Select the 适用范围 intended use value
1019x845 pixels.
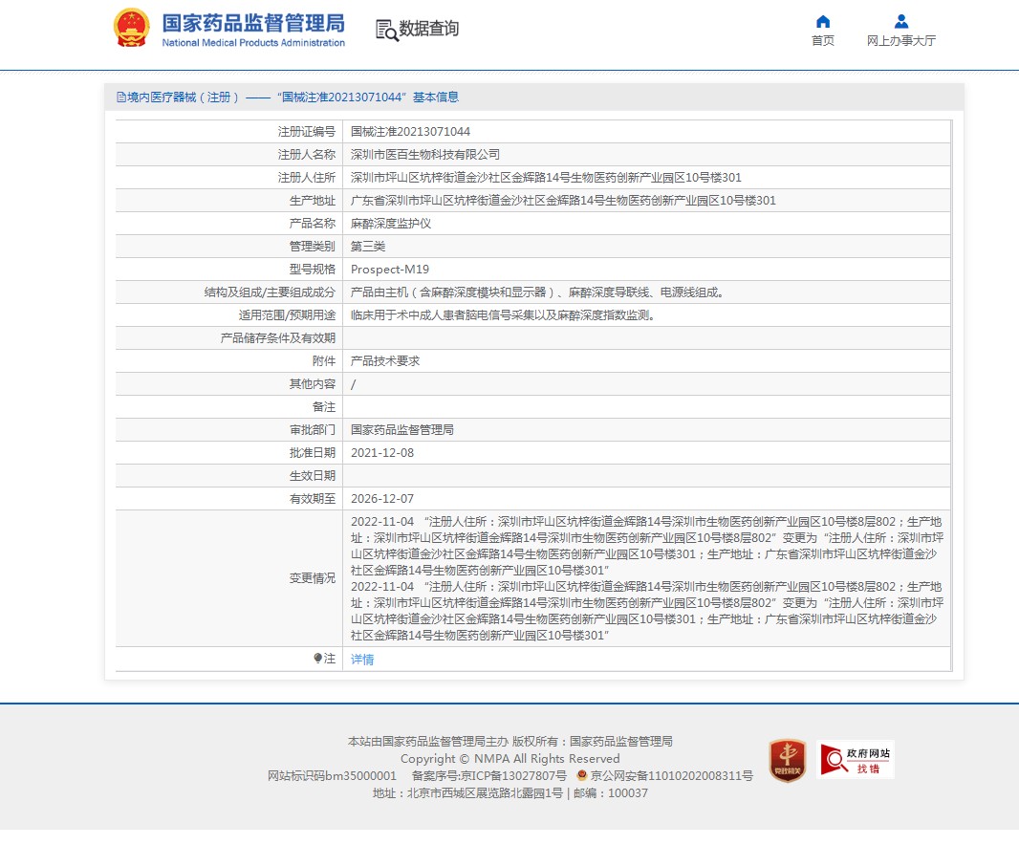[x=505, y=315]
